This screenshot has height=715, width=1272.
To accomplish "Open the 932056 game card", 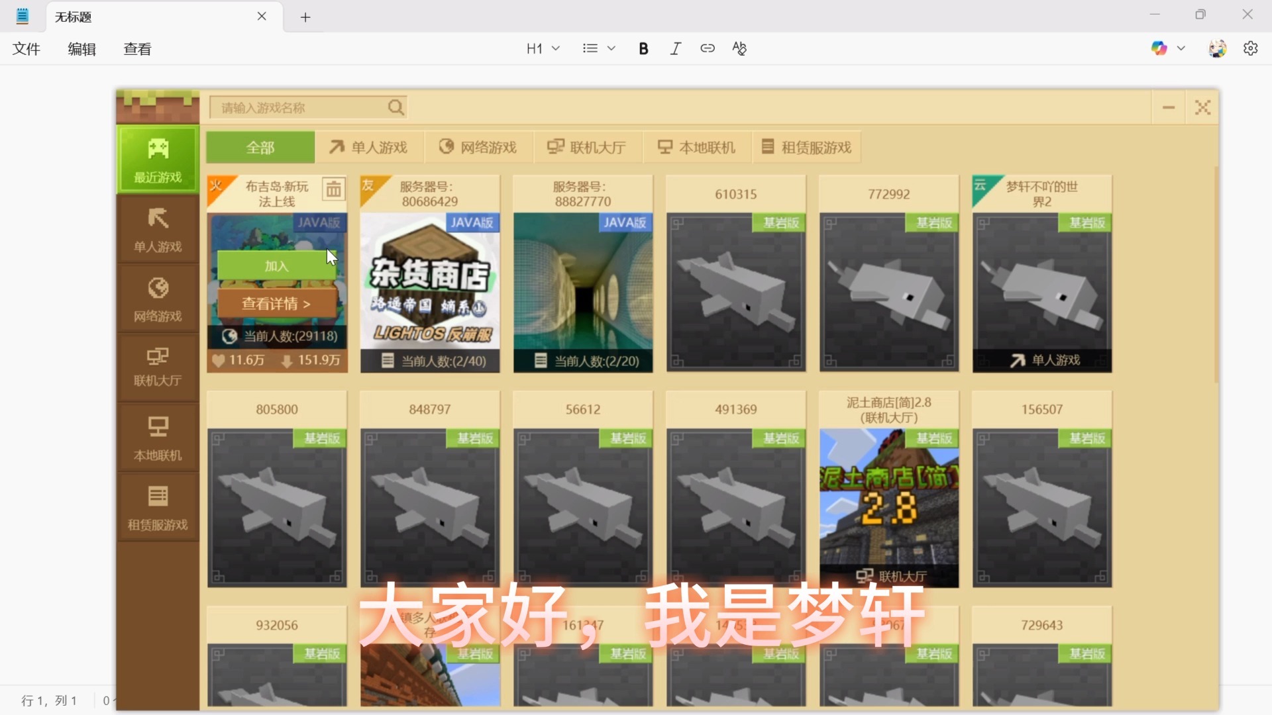I will pyautogui.click(x=277, y=657).
